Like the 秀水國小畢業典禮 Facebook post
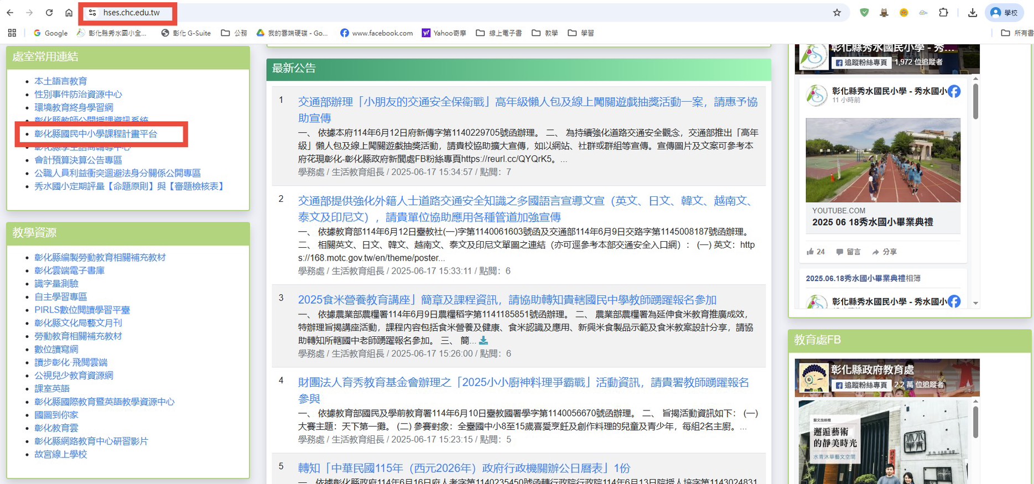Image resolution: width=1034 pixels, height=484 pixels. pos(815,252)
